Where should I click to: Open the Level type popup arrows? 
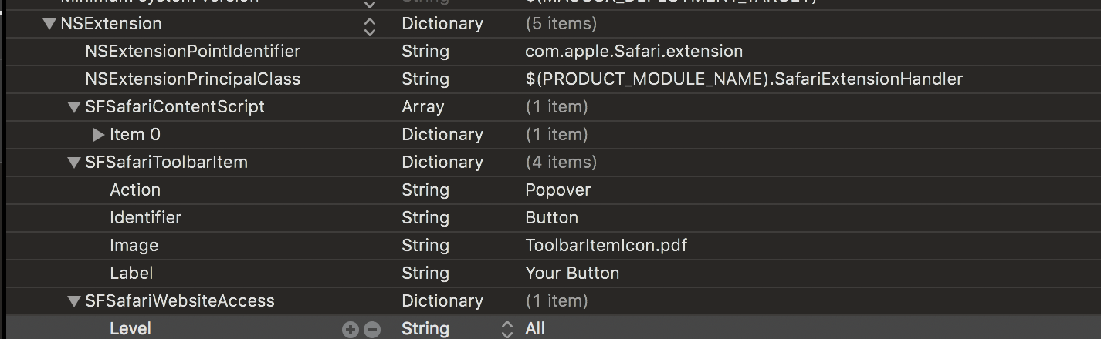point(507,329)
